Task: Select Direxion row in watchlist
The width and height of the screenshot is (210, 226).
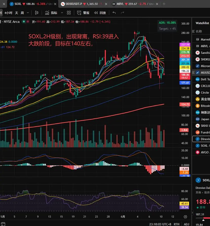Action: (201, 139)
